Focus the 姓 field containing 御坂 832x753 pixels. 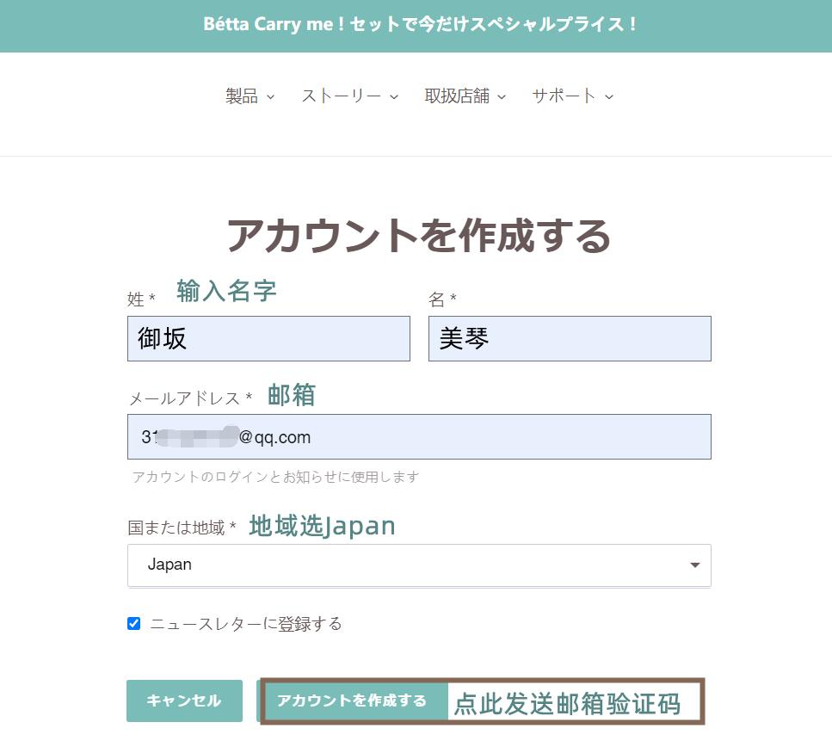click(268, 338)
